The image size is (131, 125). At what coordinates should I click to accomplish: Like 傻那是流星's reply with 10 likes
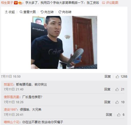117,102
